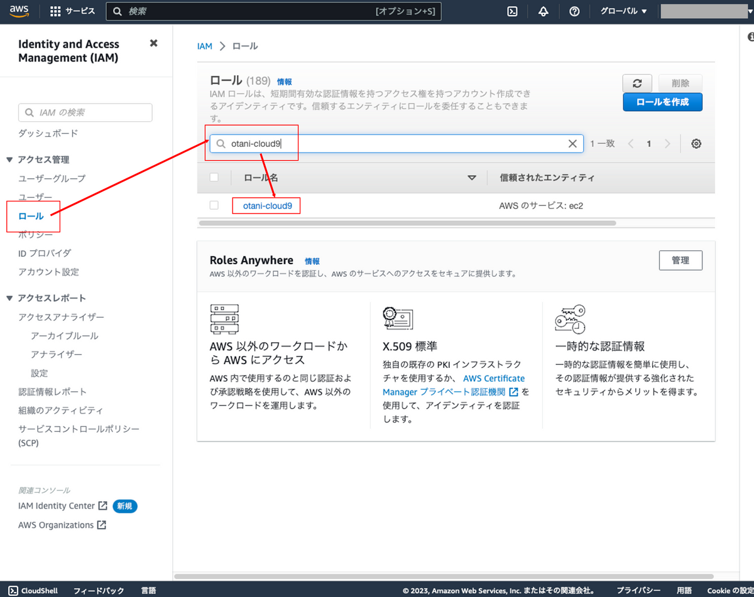The height and width of the screenshot is (597, 754).
Task: Go to previous page of roles
Action: [631, 144]
